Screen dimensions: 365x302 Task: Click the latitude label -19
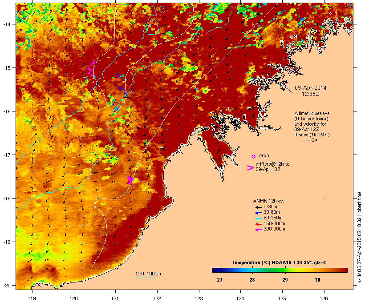pyautogui.click(x=6, y=242)
